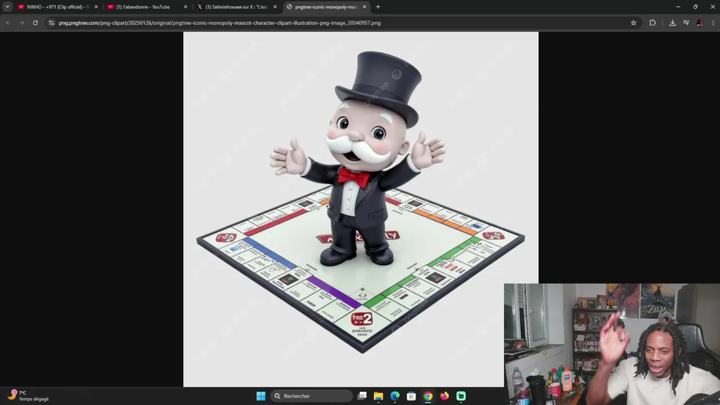Open the tab search dropdown arrow

pos(7,7)
